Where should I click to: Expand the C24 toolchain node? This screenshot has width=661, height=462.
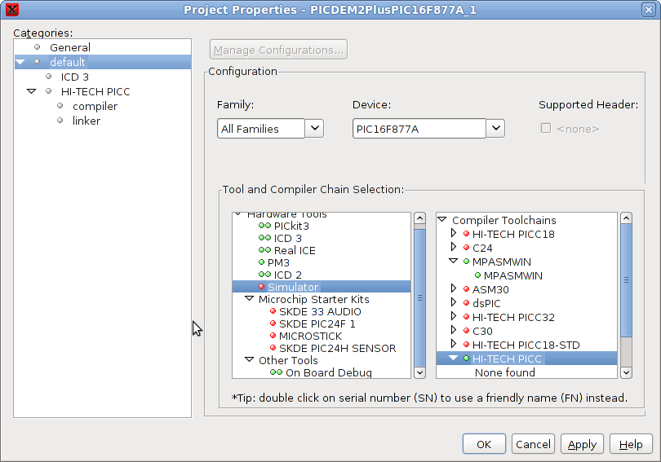point(454,247)
